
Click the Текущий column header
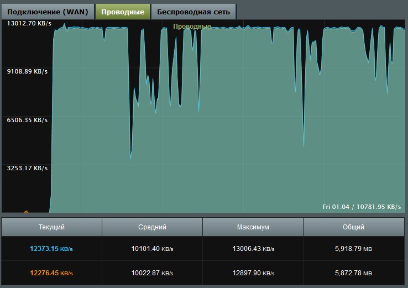point(51,227)
